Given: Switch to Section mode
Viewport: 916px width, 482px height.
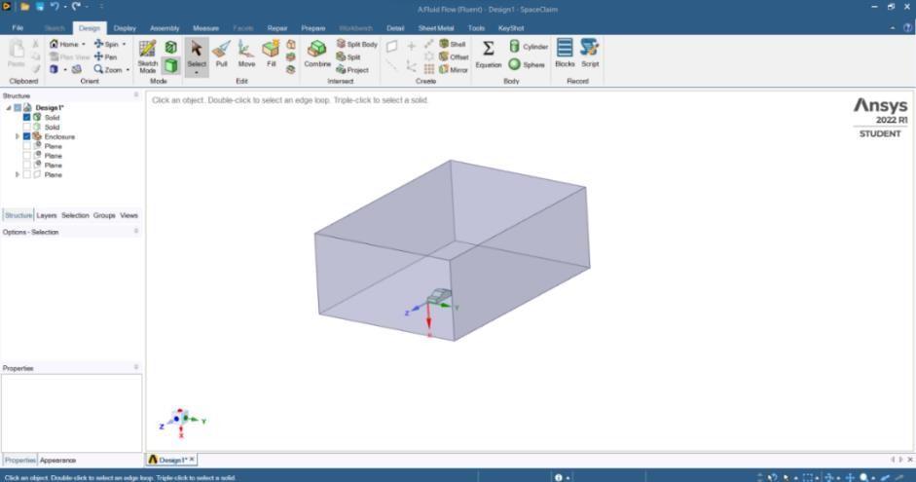Looking at the screenshot, I should pos(171,47).
